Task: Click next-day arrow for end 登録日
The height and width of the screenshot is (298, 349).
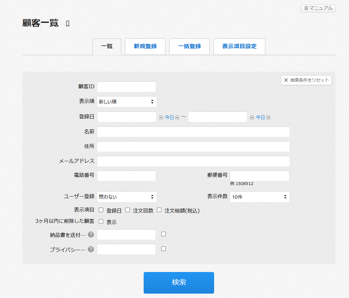Action: pos(268,118)
